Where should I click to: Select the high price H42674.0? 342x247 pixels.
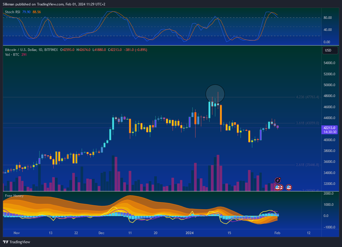point(83,50)
